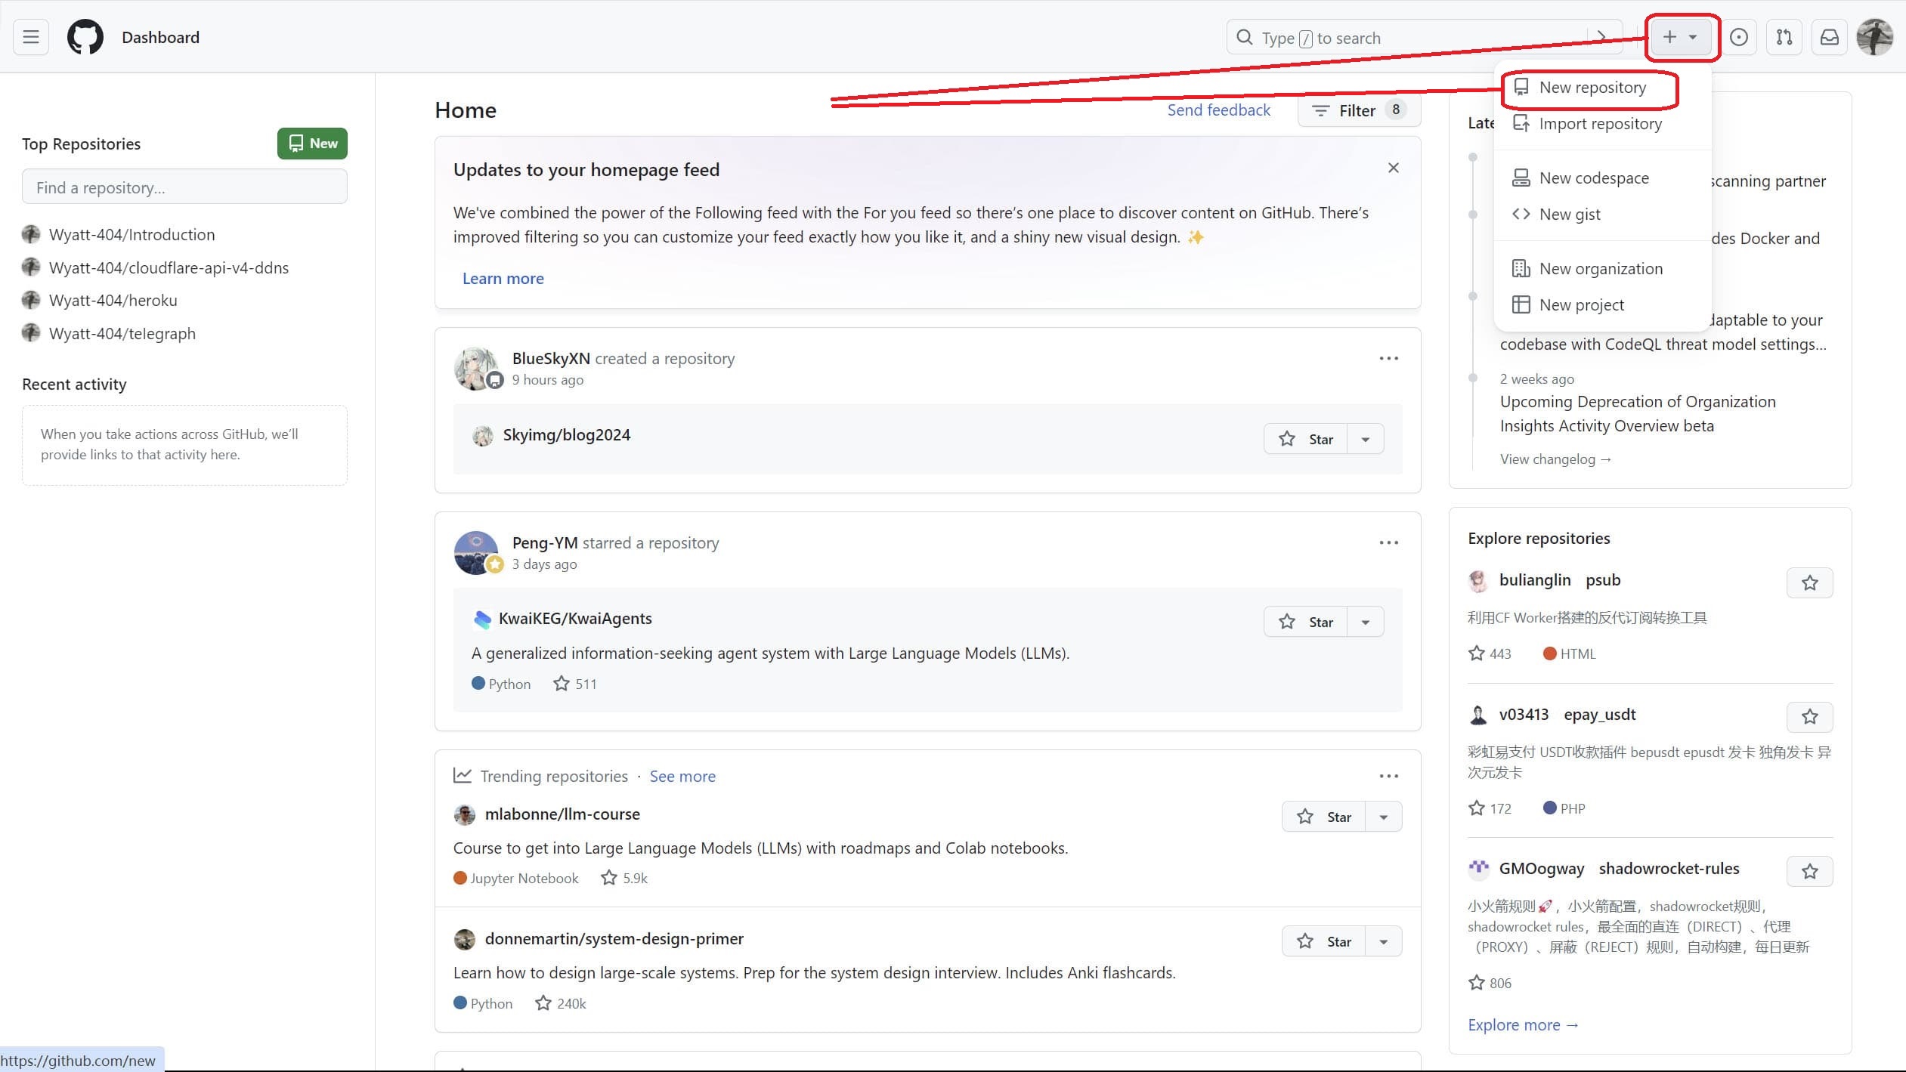Open more options for Peng-YM feed item
1906x1072 pixels.
[x=1389, y=542]
